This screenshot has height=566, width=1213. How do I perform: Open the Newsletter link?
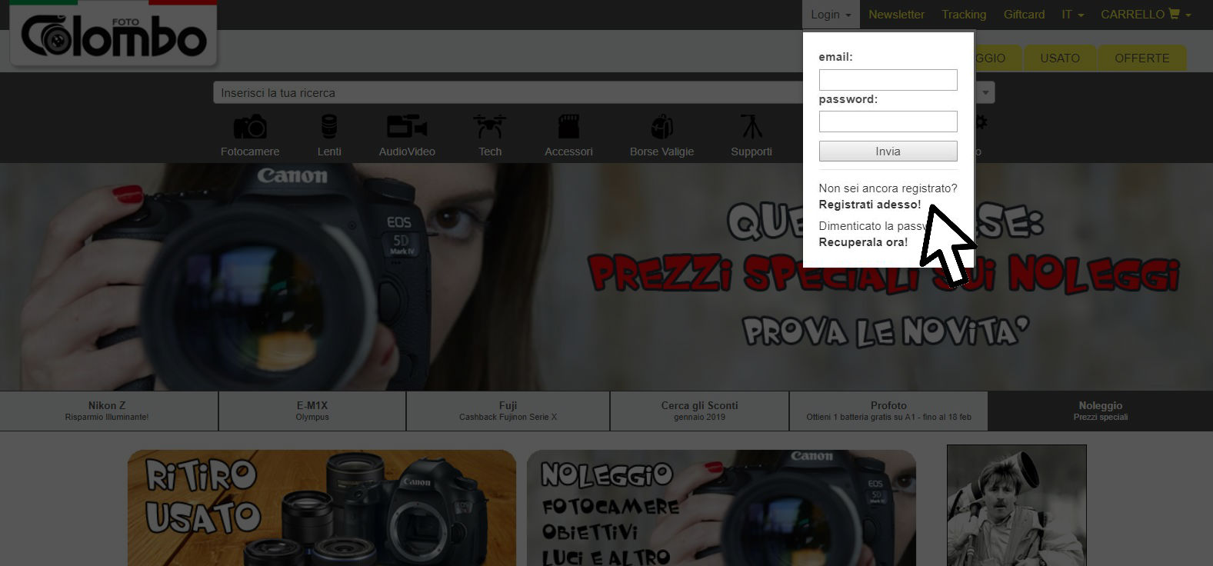[x=896, y=15]
